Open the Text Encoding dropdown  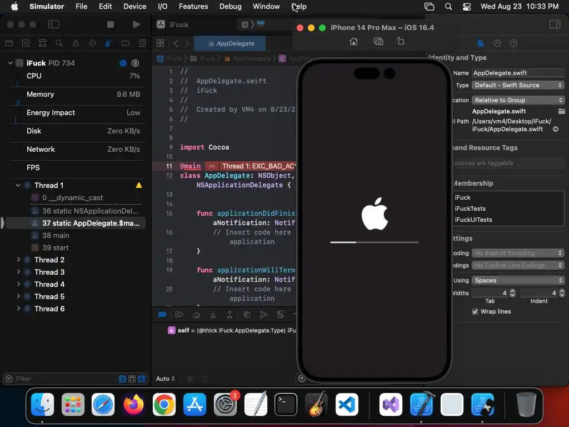518,253
